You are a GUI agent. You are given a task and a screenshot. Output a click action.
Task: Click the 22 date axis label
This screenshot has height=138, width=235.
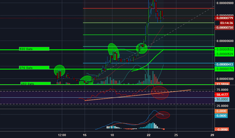(x=149, y=135)
